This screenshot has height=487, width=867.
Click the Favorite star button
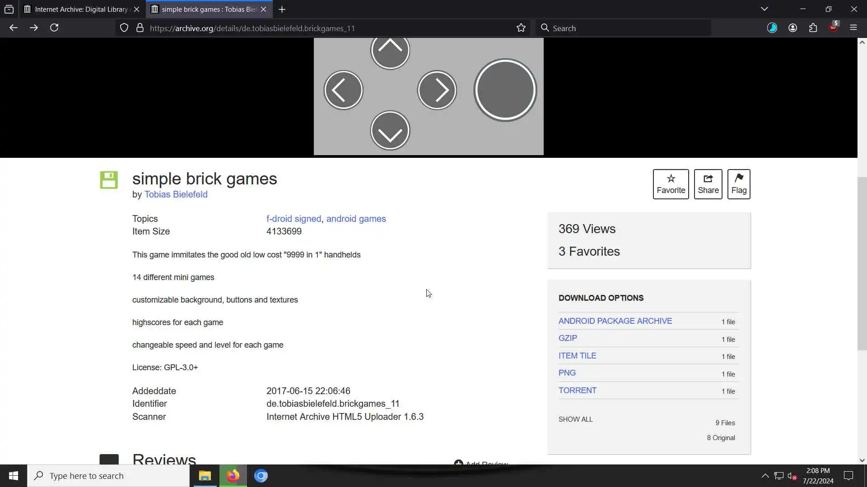pos(671,184)
